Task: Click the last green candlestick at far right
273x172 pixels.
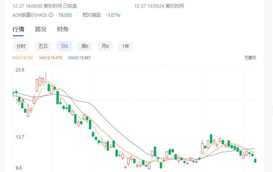Action: tap(255, 160)
